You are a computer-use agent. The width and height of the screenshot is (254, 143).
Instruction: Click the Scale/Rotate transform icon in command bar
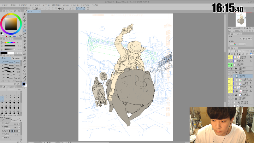63,8
